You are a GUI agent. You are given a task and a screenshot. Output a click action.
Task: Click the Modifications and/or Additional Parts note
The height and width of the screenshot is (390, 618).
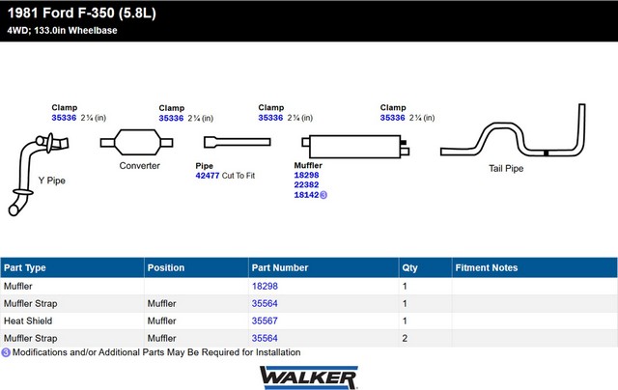(156, 352)
